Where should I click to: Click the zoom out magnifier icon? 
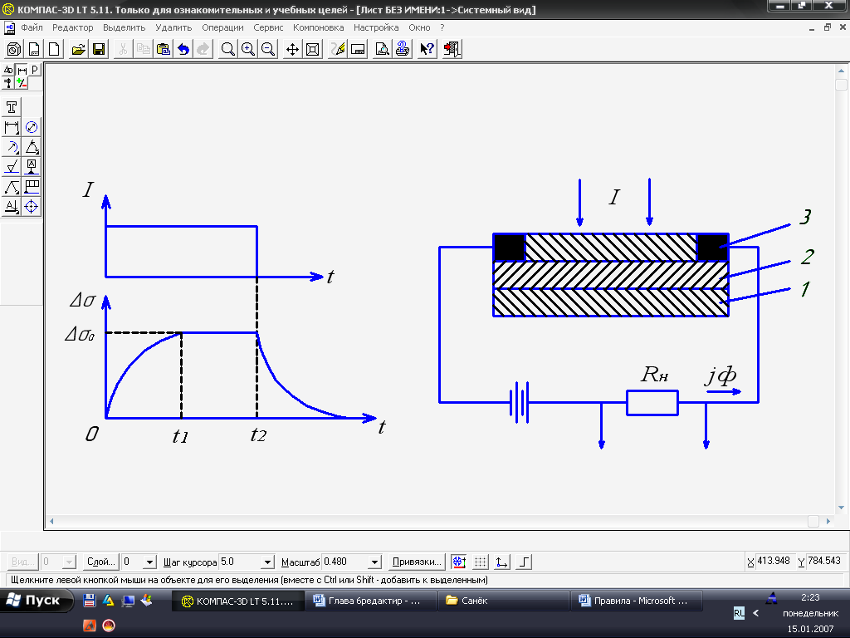(268, 49)
